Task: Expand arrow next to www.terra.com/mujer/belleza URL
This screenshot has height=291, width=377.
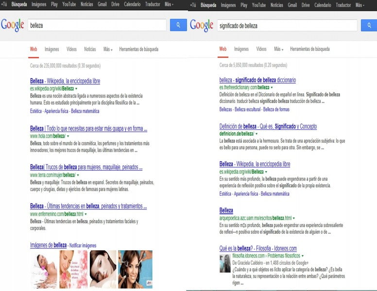Action: click(x=78, y=175)
